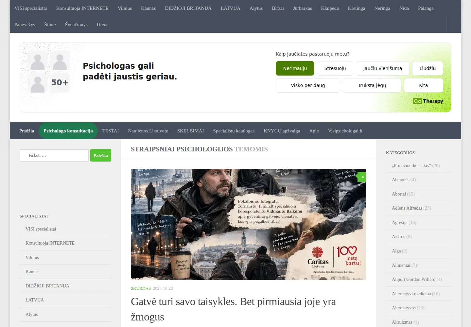Click the Kita mood option
471x327 pixels.
pyautogui.click(x=424, y=85)
